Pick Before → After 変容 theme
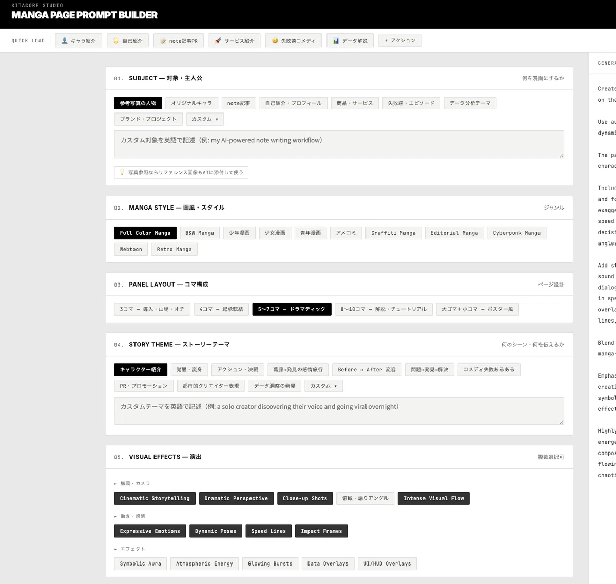The image size is (616, 584). coord(367,370)
